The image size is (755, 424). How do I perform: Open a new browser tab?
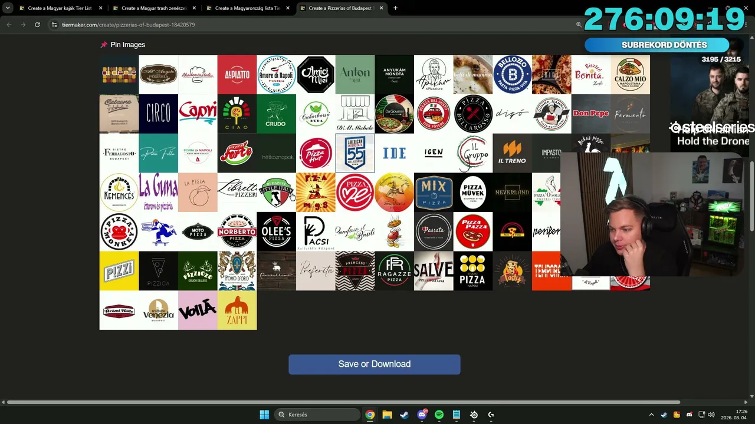(395, 8)
